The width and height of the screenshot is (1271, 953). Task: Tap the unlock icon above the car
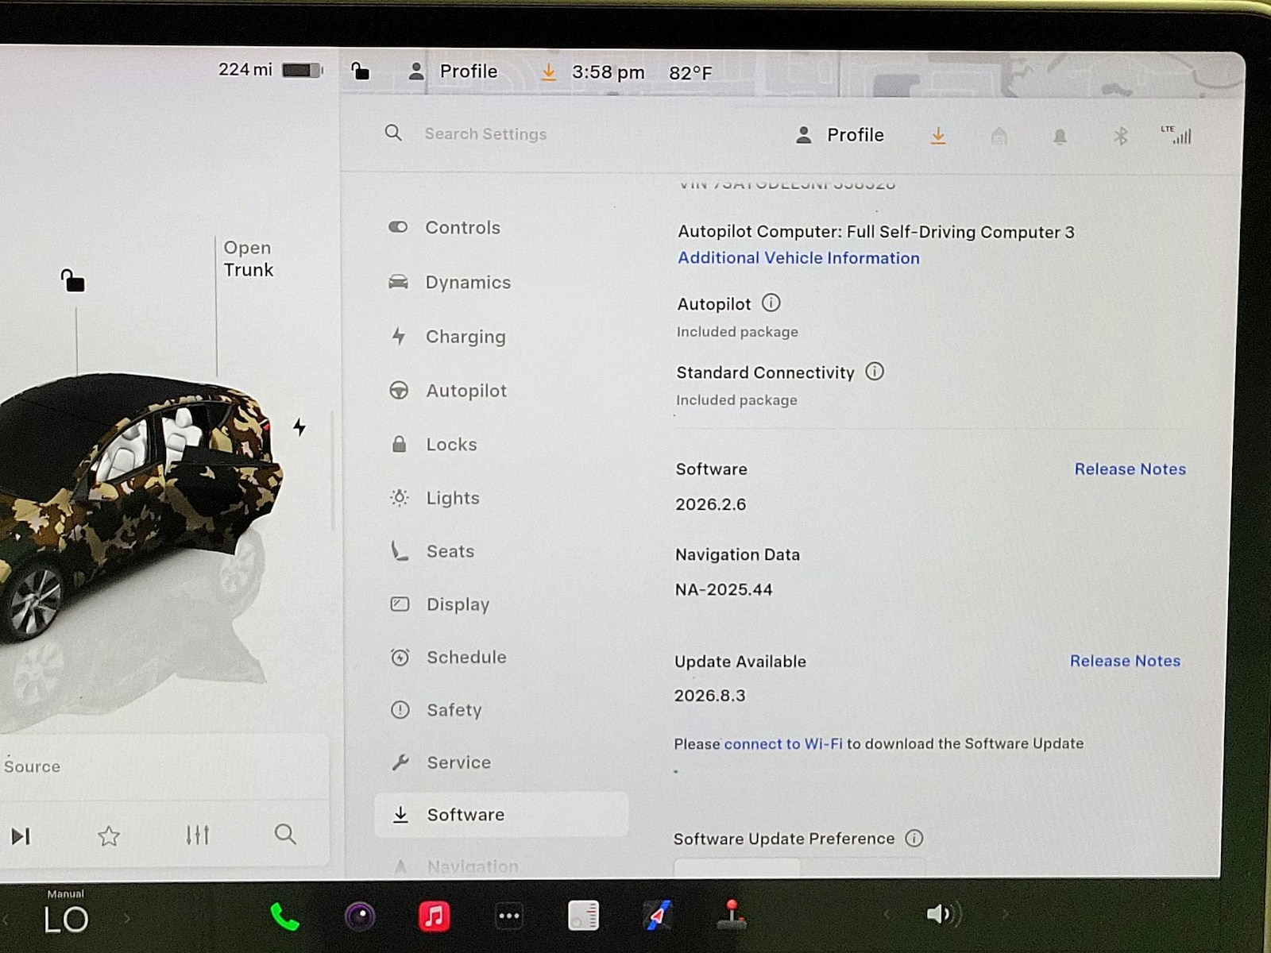click(x=73, y=280)
